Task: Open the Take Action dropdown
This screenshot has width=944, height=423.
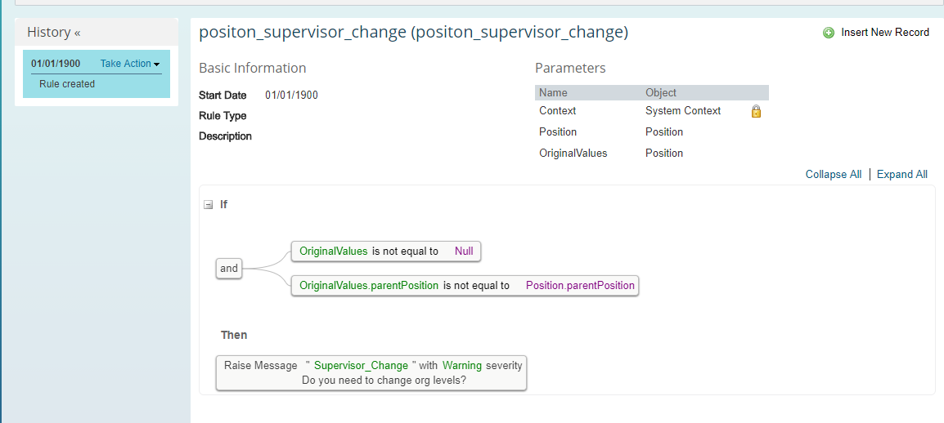Action: point(129,64)
